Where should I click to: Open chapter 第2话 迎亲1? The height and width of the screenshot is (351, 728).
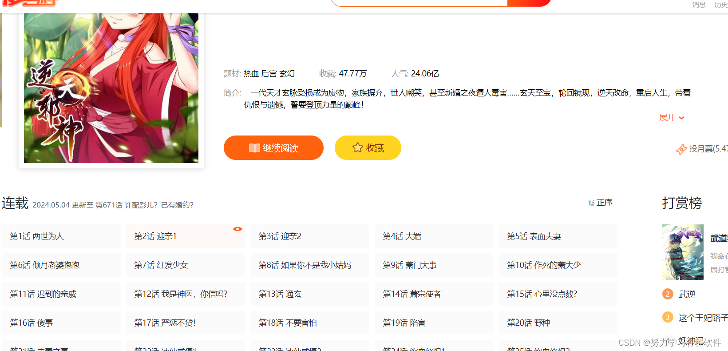point(186,236)
